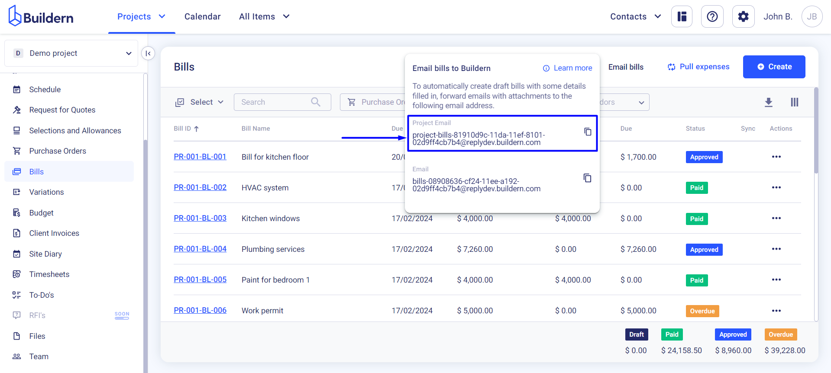Click the Files sidebar icon

point(17,336)
